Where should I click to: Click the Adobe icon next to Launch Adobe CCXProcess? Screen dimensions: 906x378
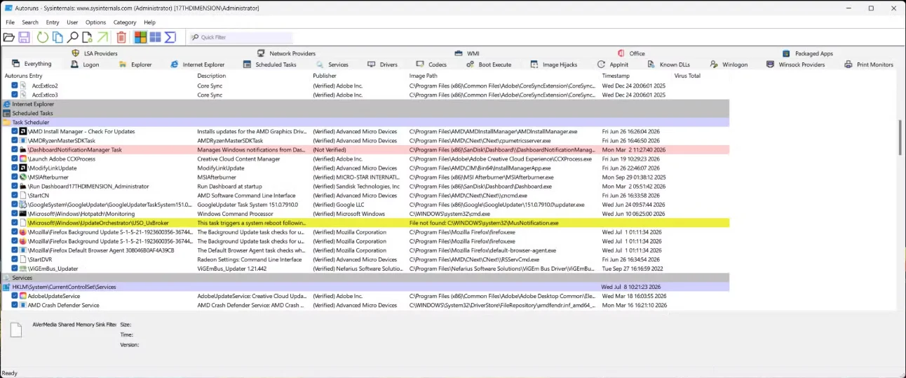23,158
